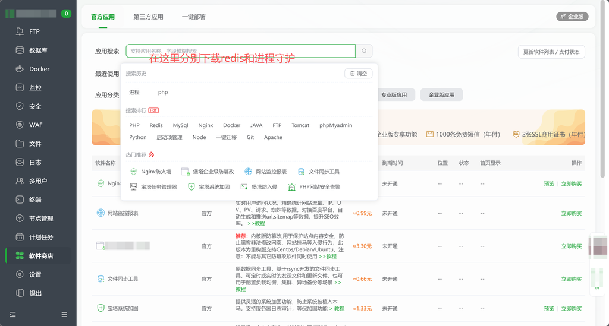Select 堡塔防入侵 recommendation
This screenshot has height=326, width=609.
tap(259, 187)
